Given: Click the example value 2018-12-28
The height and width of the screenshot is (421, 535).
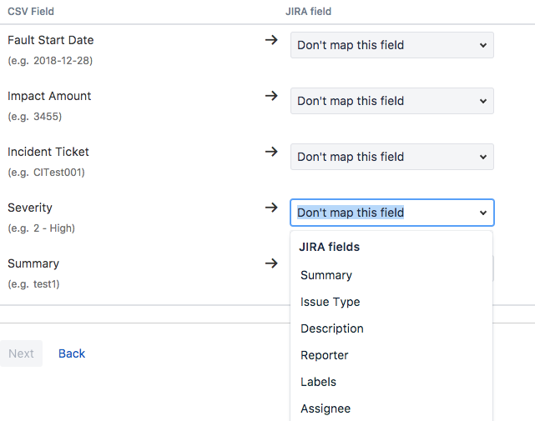Looking at the screenshot, I should pyautogui.click(x=62, y=61).
